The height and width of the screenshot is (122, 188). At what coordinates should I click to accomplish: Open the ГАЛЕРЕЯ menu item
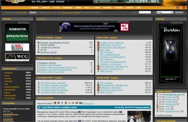129,7
